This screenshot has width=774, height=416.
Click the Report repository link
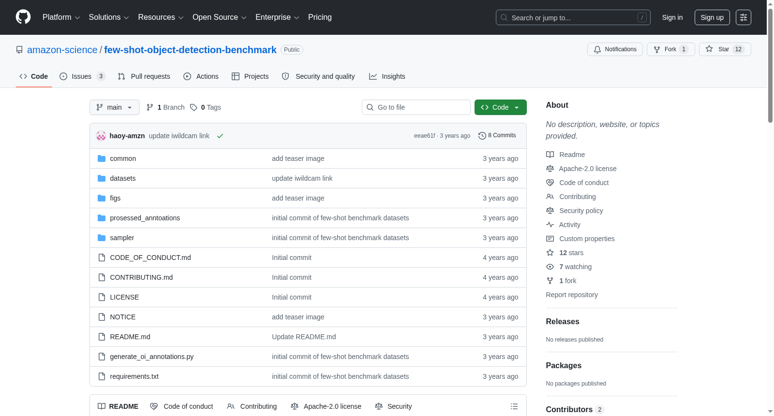click(572, 295)
